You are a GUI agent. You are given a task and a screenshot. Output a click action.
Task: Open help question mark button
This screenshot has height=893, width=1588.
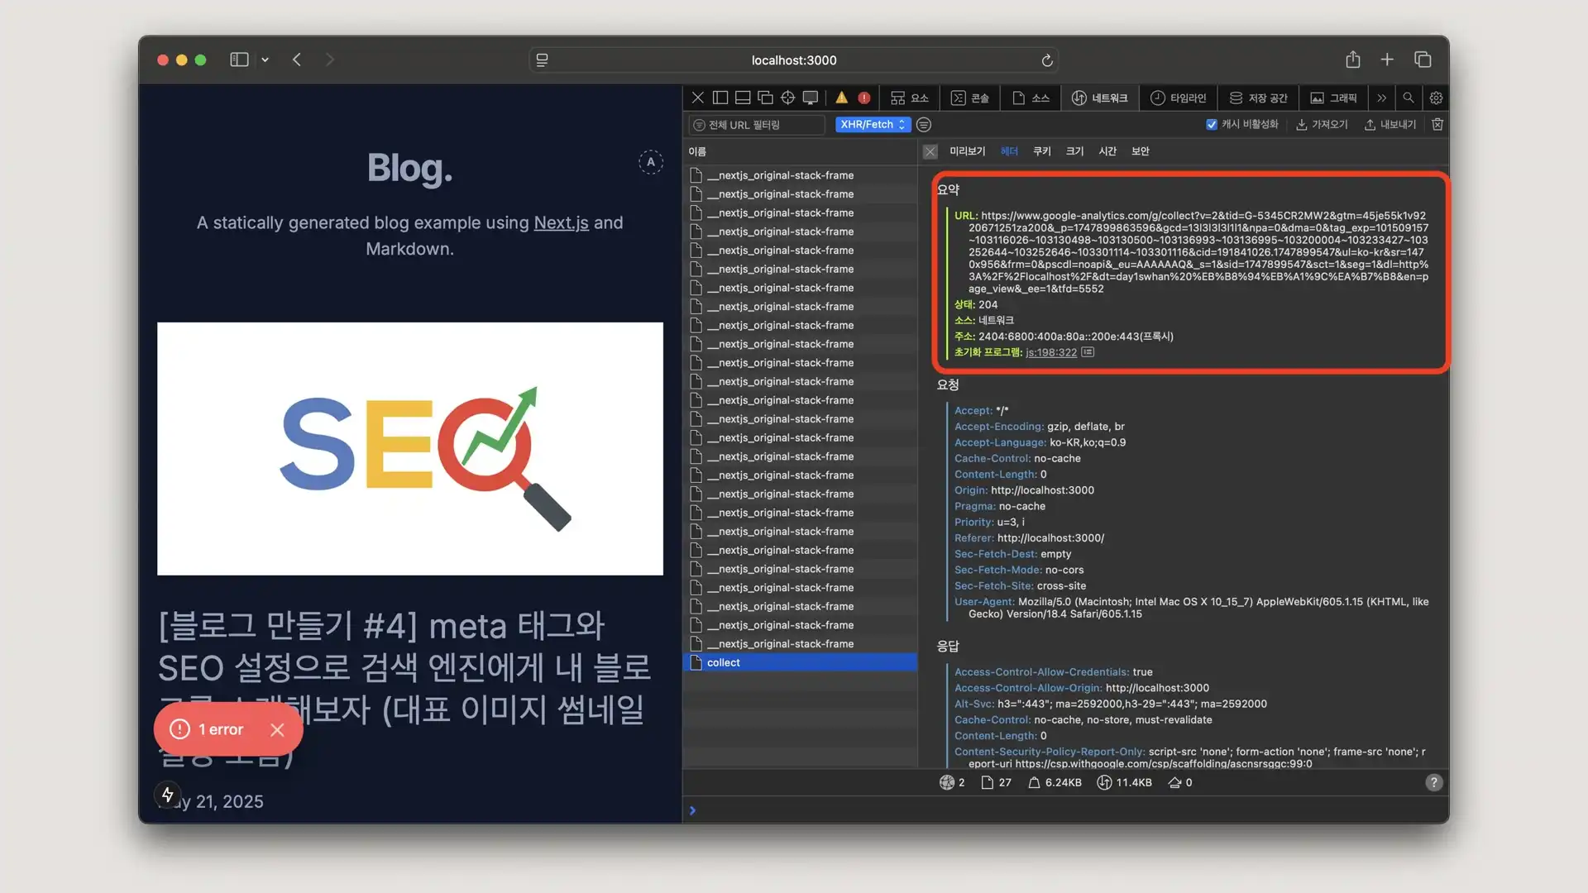[x=1434, y=782]
